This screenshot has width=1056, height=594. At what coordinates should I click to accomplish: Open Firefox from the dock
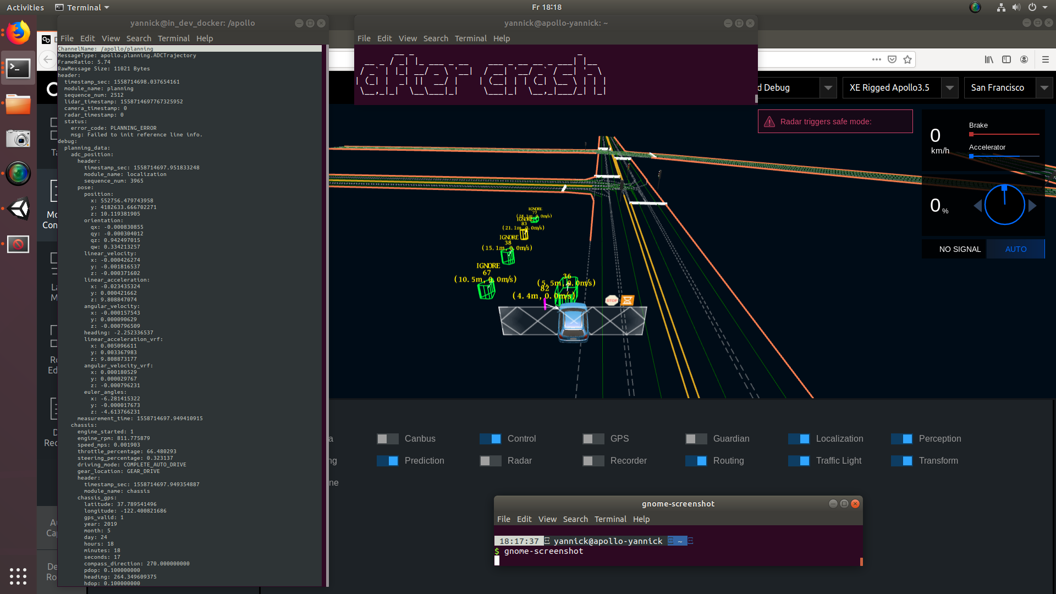[18, 33]
